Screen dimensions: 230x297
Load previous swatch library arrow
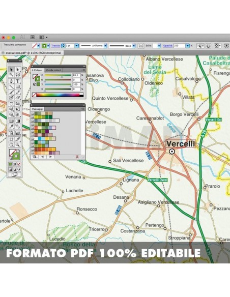coord(43,157)
